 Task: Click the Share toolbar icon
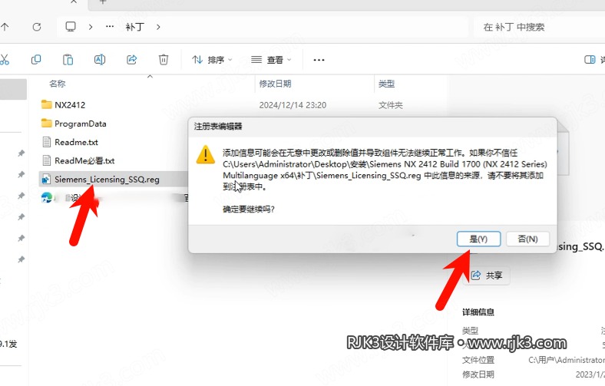[x=132, y=59]
